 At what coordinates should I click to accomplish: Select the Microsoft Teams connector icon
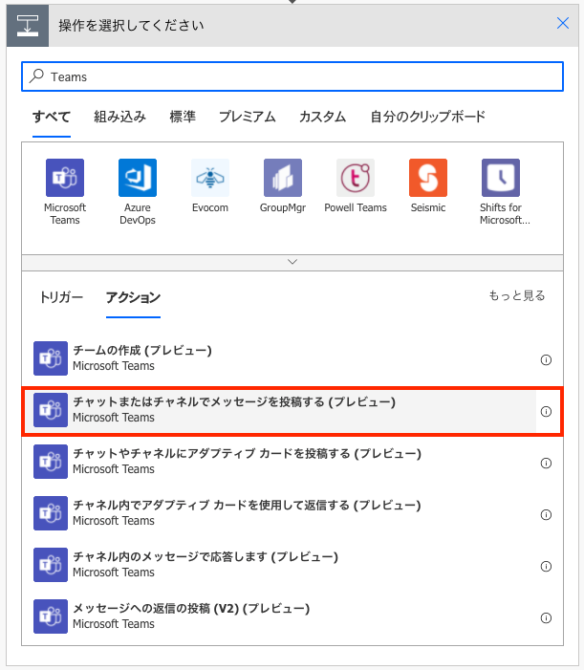[65, 178]
